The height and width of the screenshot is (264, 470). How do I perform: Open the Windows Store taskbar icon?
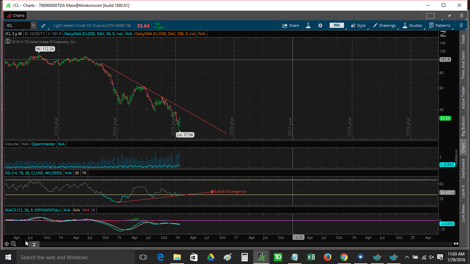pos(194,257)
